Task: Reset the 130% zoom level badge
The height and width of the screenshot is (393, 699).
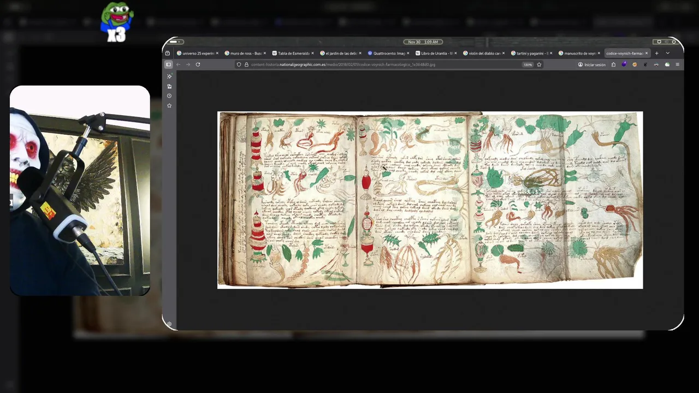Action: (x=528, y=64)
